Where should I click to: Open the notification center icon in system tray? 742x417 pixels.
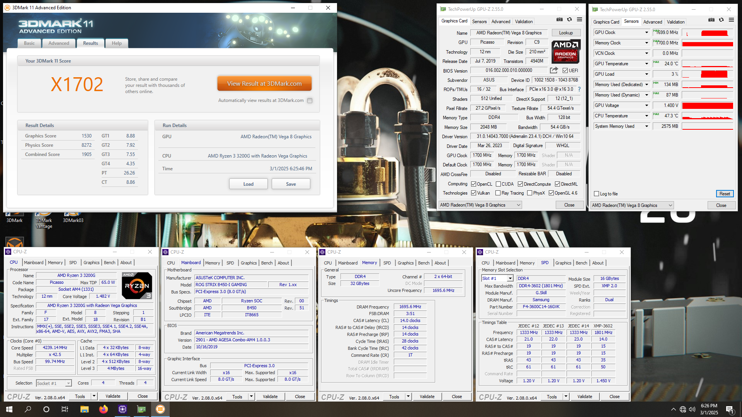click(x=730, y=409)
